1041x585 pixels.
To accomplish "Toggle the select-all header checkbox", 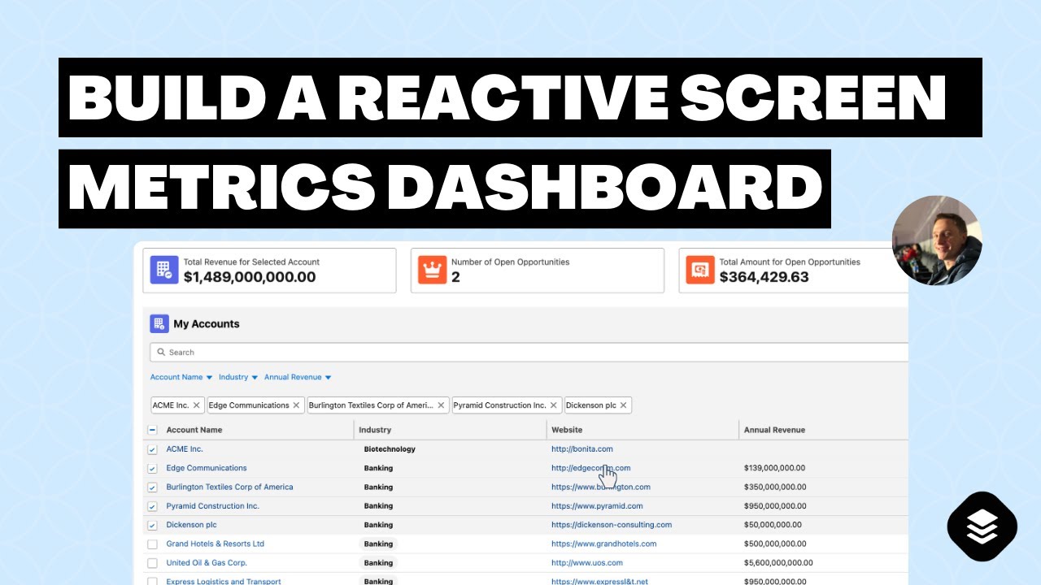I will tap(152, 430).
